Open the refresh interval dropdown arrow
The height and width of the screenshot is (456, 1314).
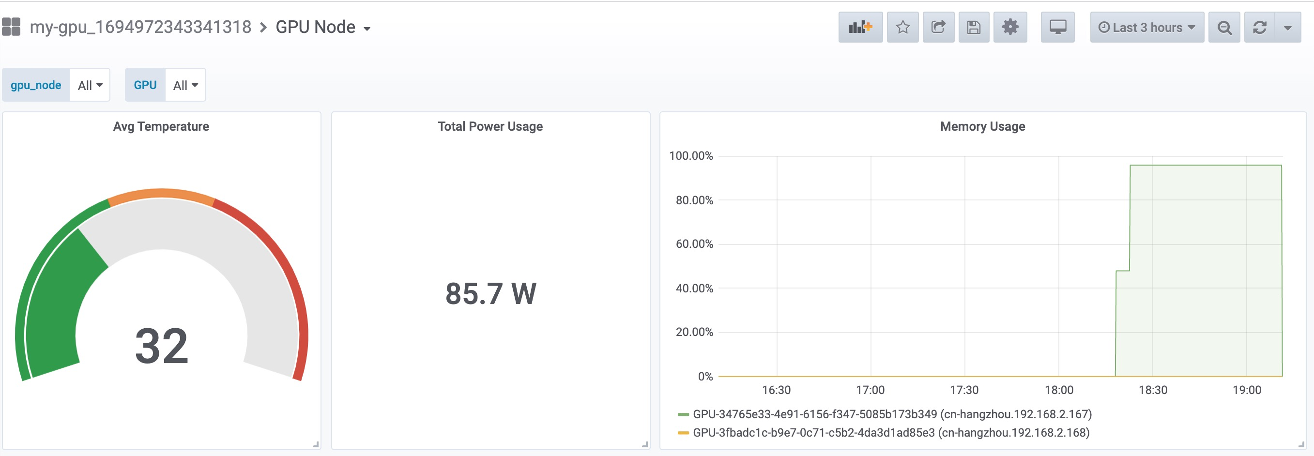[x=1288, y=27]
